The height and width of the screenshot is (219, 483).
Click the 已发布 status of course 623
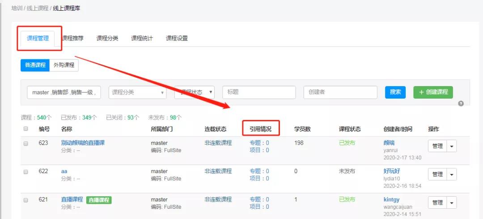(347, 143)
